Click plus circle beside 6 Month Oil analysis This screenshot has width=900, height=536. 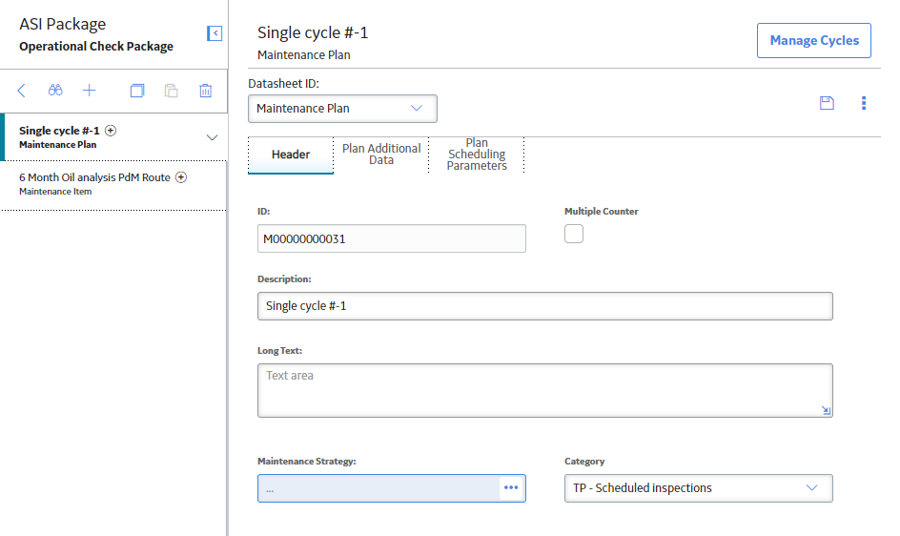(x=181, y=177)
